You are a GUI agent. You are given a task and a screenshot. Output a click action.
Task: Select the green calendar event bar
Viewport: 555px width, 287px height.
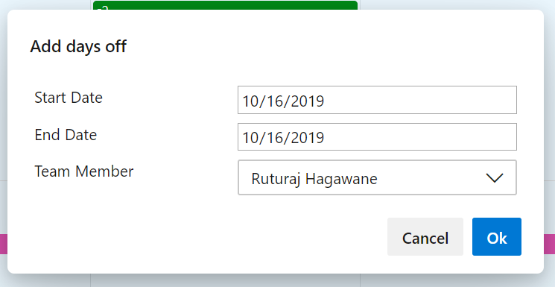pos(225,5)
